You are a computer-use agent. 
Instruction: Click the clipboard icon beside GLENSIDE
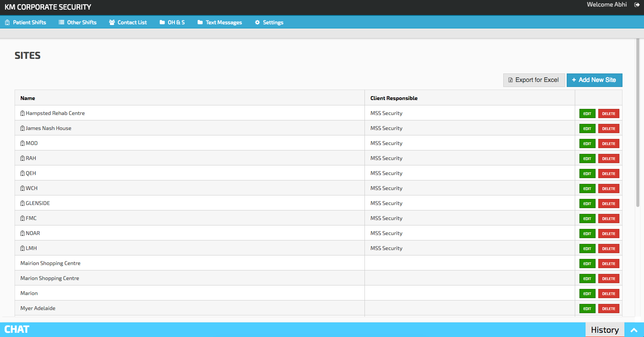tap(22, 203)
